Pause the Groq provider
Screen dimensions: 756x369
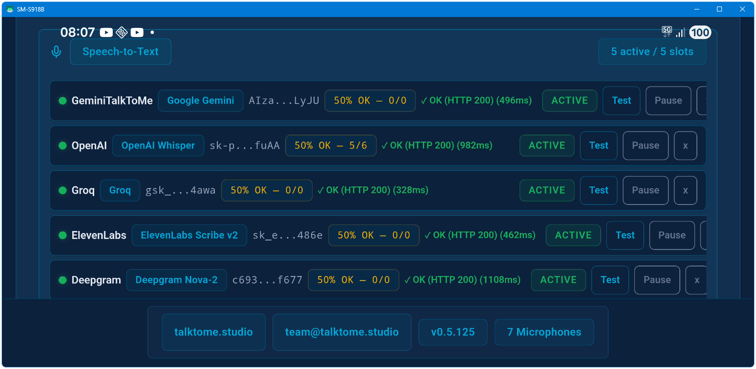click(645, 190)
